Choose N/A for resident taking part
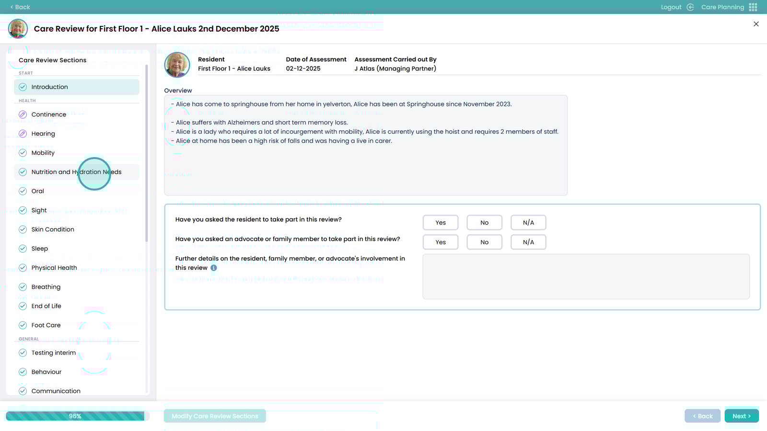 click(x=528, y=223)
